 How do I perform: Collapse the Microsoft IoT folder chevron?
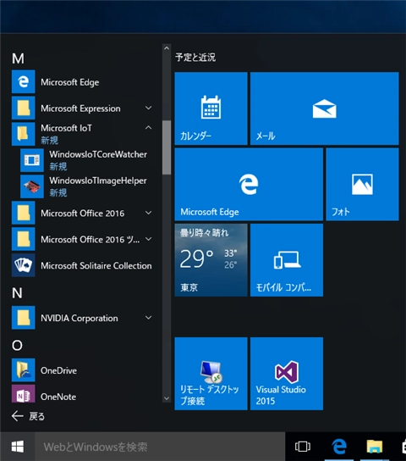pos(149,128)
